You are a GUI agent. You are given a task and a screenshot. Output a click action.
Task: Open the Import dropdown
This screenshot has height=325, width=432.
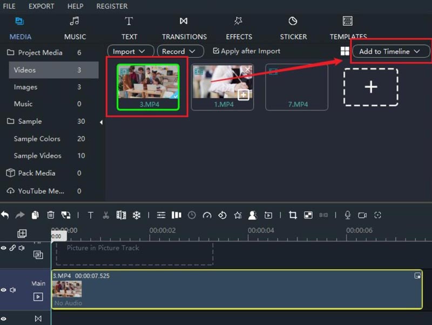click(x=130, y=51)
